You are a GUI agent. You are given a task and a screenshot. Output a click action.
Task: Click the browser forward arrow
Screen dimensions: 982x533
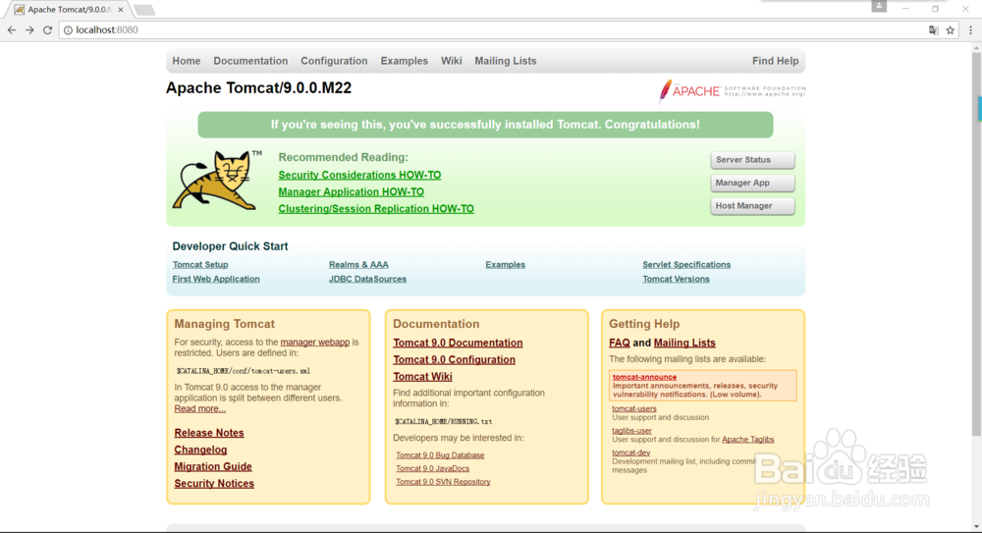[29, 29]
